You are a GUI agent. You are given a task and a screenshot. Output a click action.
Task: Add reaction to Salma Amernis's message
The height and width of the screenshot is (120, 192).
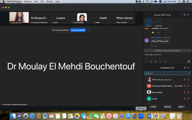[x=156, y=46]
